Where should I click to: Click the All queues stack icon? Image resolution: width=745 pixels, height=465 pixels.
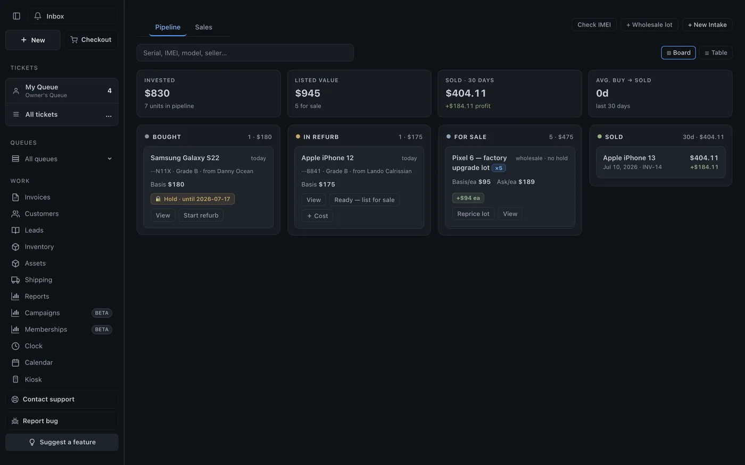(x=15, y=158)
